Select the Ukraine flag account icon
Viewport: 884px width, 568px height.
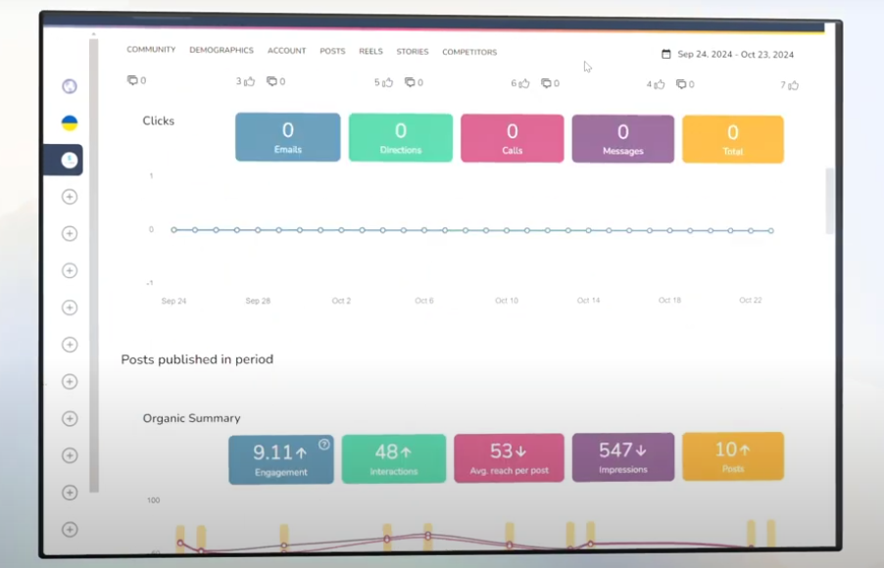click(x=69, y=123)
